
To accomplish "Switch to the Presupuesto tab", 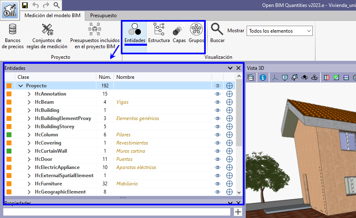I will point(103,16).
